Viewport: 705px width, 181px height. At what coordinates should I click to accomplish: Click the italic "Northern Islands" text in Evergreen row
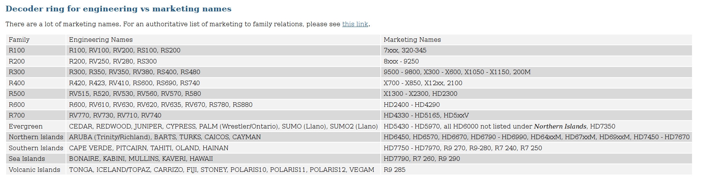[x=560, y=127]
